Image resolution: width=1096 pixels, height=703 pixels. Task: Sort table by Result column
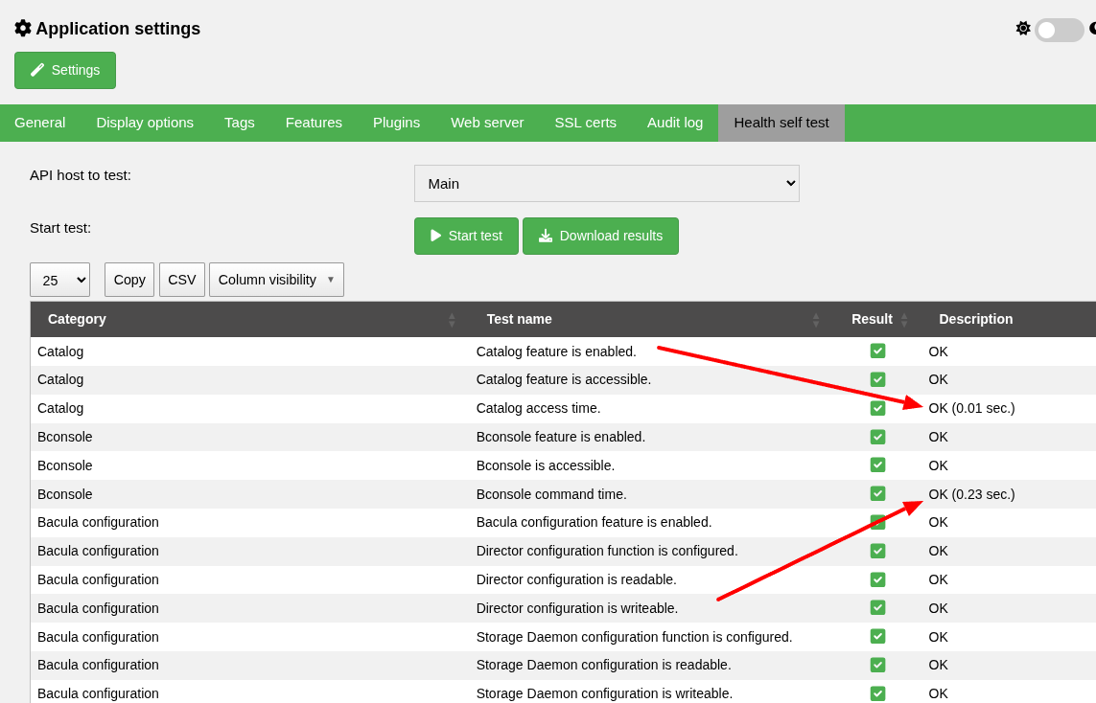pos(878,319)
